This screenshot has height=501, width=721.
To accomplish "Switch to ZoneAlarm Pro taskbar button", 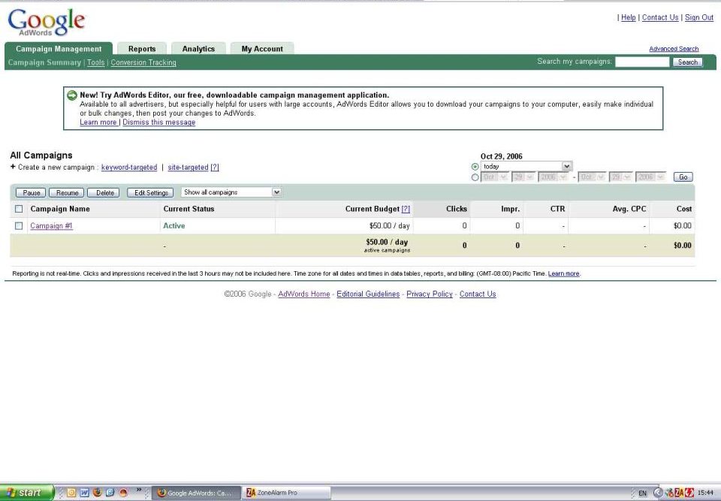I will click(x=286, y=493).
